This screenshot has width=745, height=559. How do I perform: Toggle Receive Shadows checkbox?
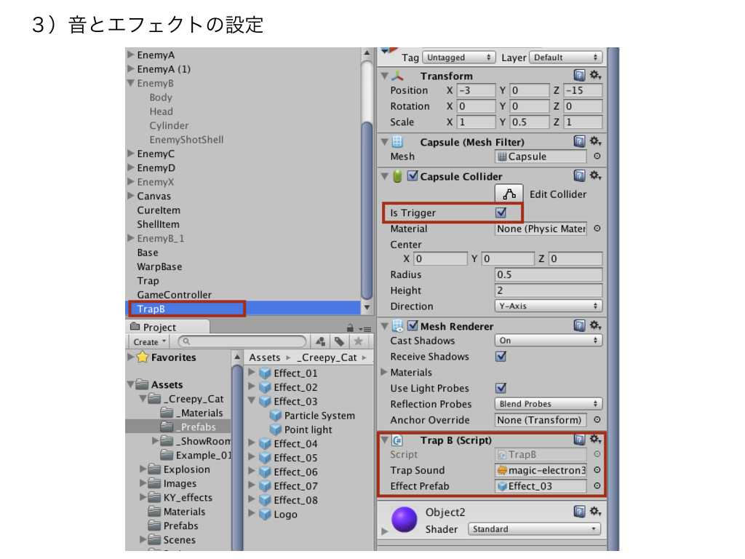coord(501,356)
